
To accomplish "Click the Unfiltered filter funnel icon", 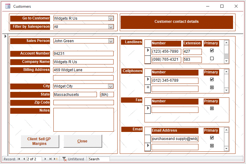I will point(64,159).
